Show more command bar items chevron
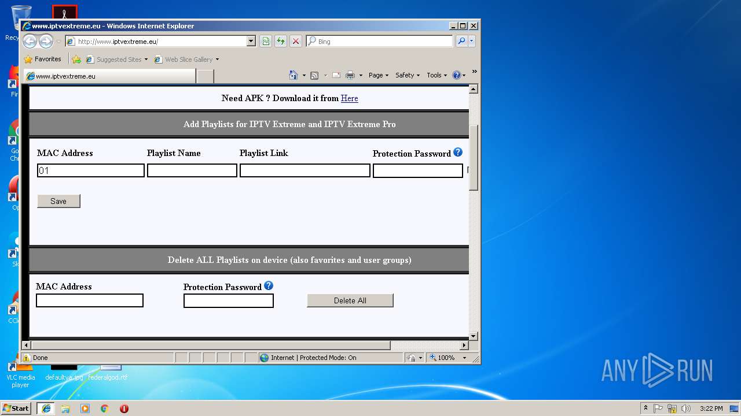The width and height of the screenshot is (741, 416). 474,72
